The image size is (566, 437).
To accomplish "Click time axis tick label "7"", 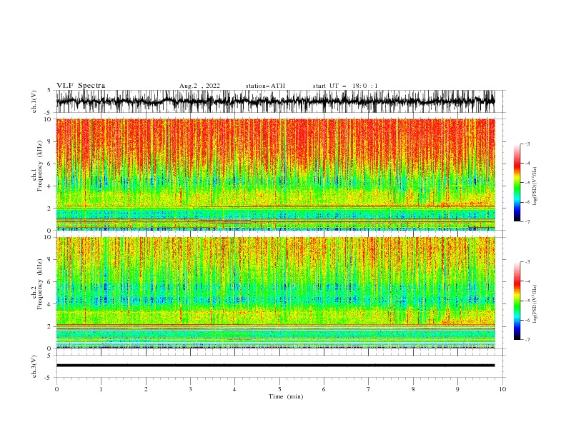I will 369,389.
